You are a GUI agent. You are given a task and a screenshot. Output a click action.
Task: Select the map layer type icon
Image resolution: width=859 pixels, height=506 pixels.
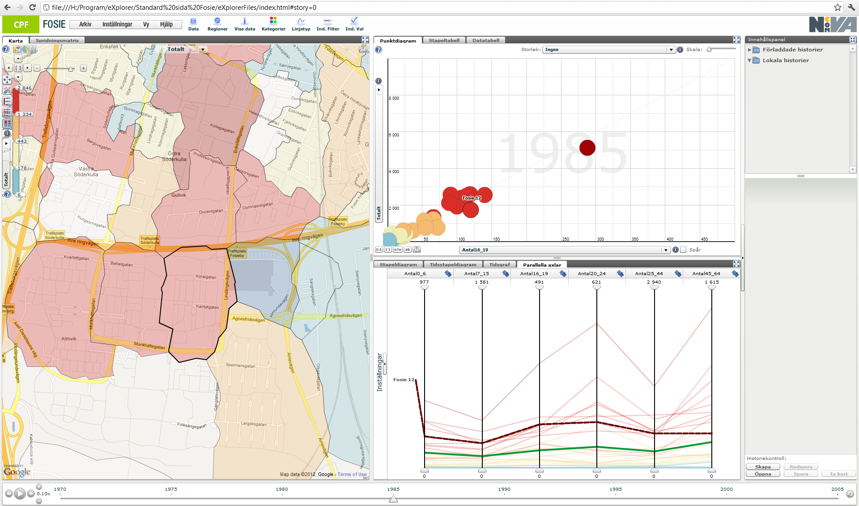[x=17, y=49]
